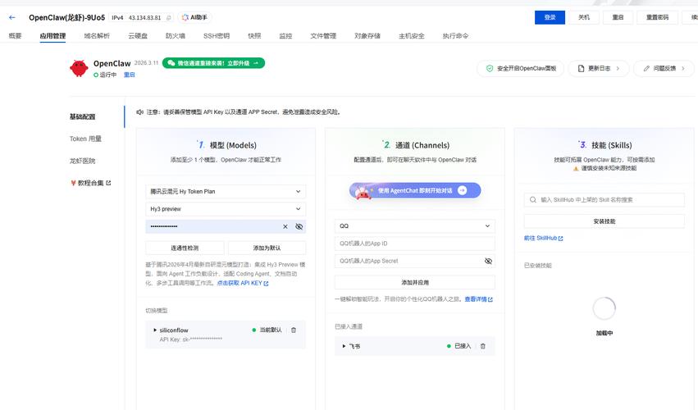This screenshot has height=410, width=698.
Task: Click the search magnifier icon in Skills
Action: (533, 200)
